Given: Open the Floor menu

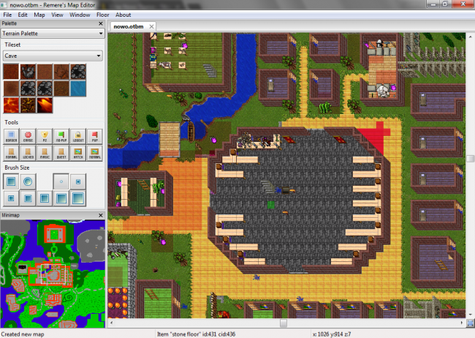Looking at the screenshot, I should tap(103, 15).
